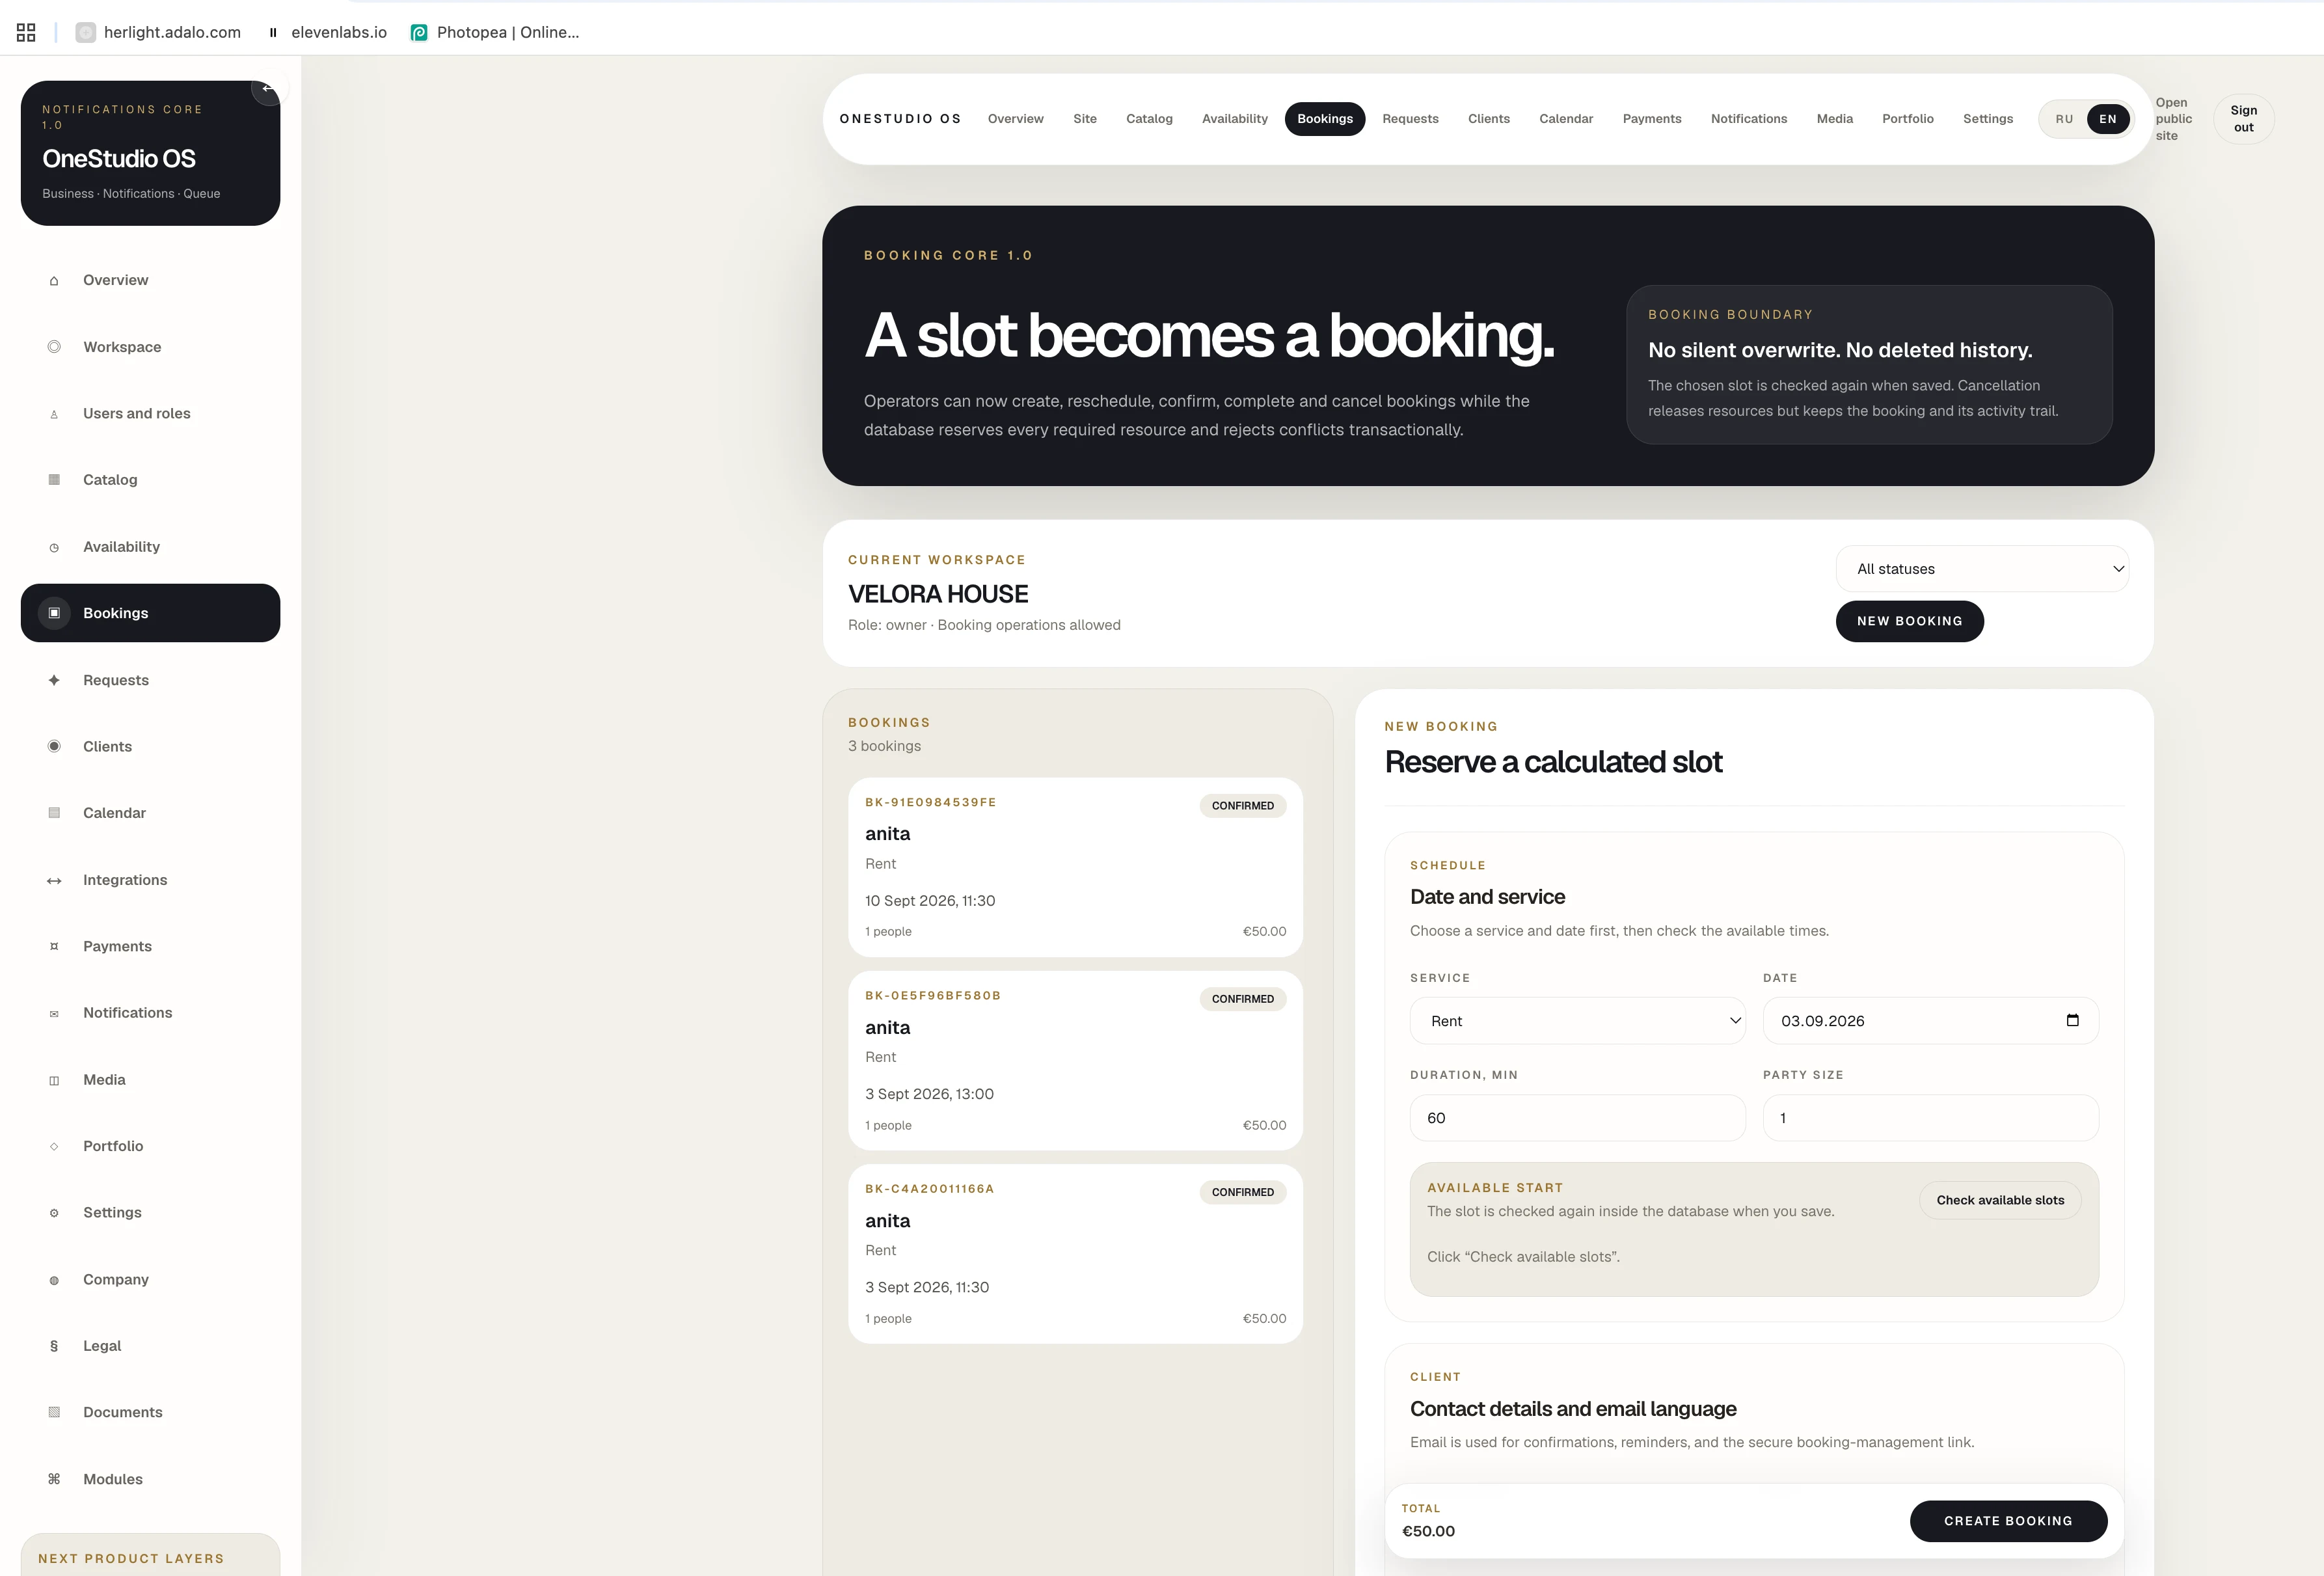The height and width of the screenshot is (1576, 2324).
Task: Click Check available slots button
Action: pyautogui.click(x=2000, y=1200)
